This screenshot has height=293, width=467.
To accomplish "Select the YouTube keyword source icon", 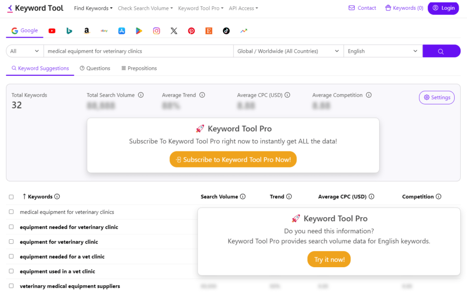I will (x=52, y=30).
